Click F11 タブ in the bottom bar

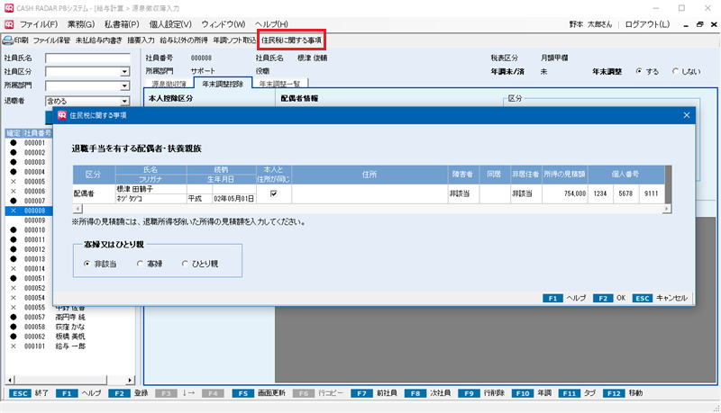tap(578, 393)
